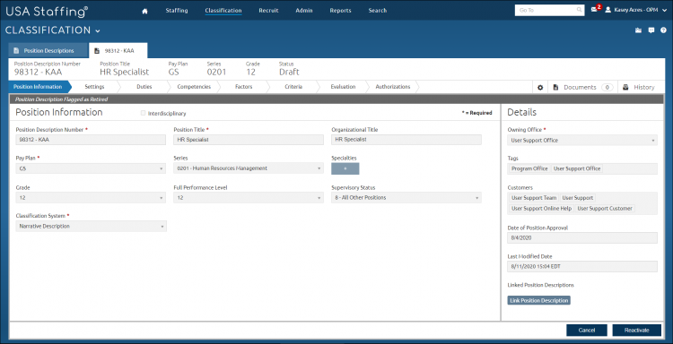Click the Documents count badge
The width and height of the screenshot is (673, 344).
pyautogui.click(x=607, y=88)
